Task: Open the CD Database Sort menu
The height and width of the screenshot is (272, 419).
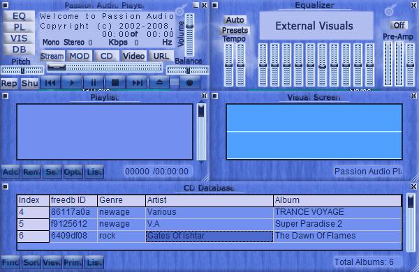Action: coord(31,262)
